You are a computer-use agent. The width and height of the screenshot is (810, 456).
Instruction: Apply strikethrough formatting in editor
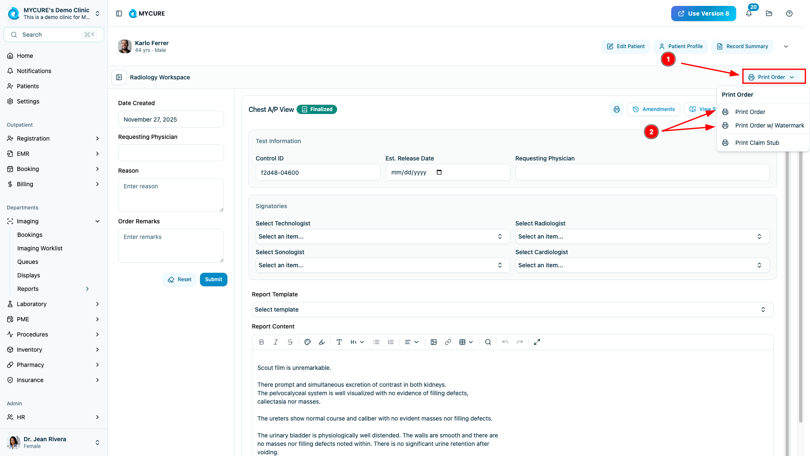click(290, 342)
